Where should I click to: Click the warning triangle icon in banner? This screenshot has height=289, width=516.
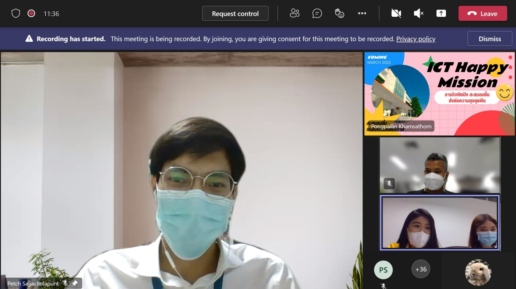point(29,39)
